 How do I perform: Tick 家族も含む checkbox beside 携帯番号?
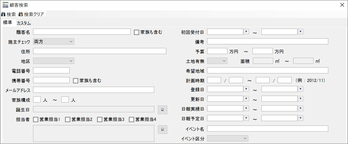[76, 81]
